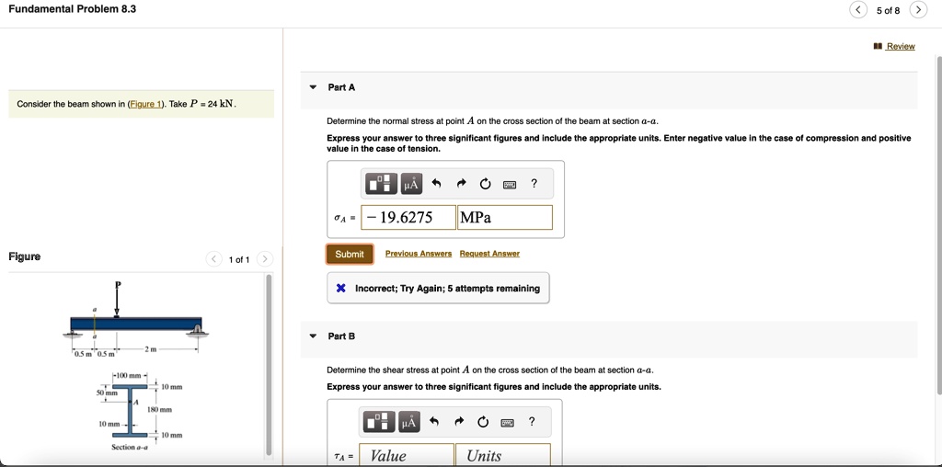Viewport: 942px width, 467px height.
Task: Open the help question mark in Part A
Action: click(x=534, y=184)
